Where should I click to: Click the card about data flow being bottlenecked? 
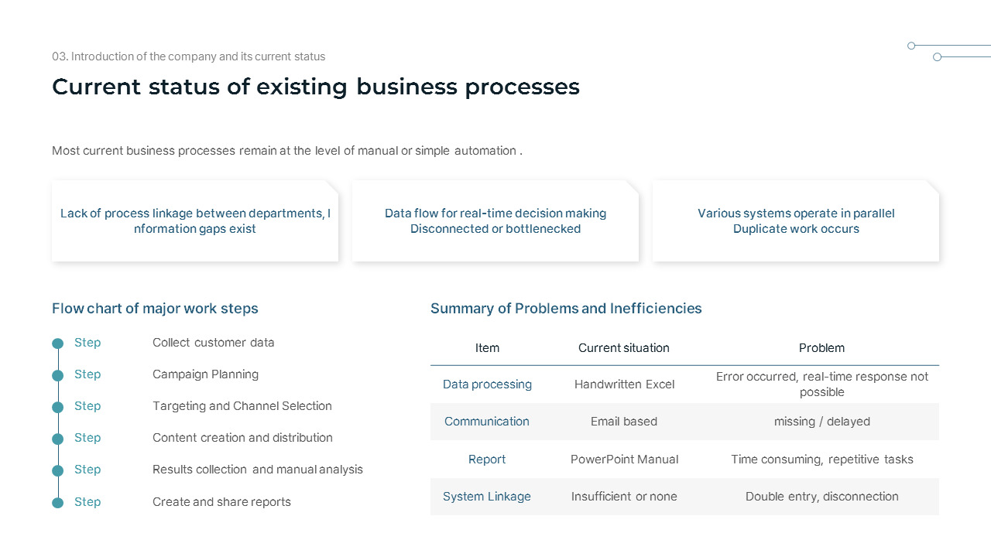495,221
